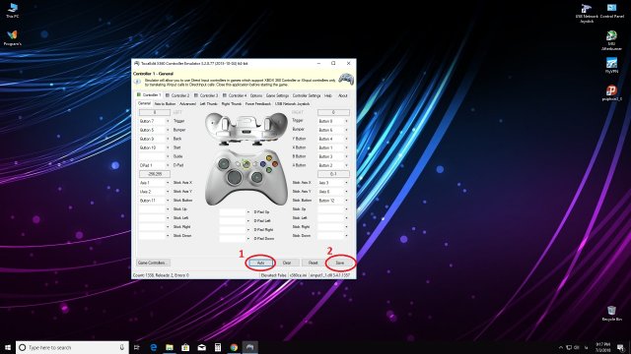Screen dimensions: 631x354
Task: Expand left Stick Axis X dropdown
Action: tap(168, 183)
